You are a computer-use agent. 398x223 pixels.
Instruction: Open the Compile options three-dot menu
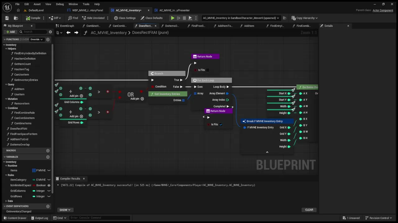(44, 18)
